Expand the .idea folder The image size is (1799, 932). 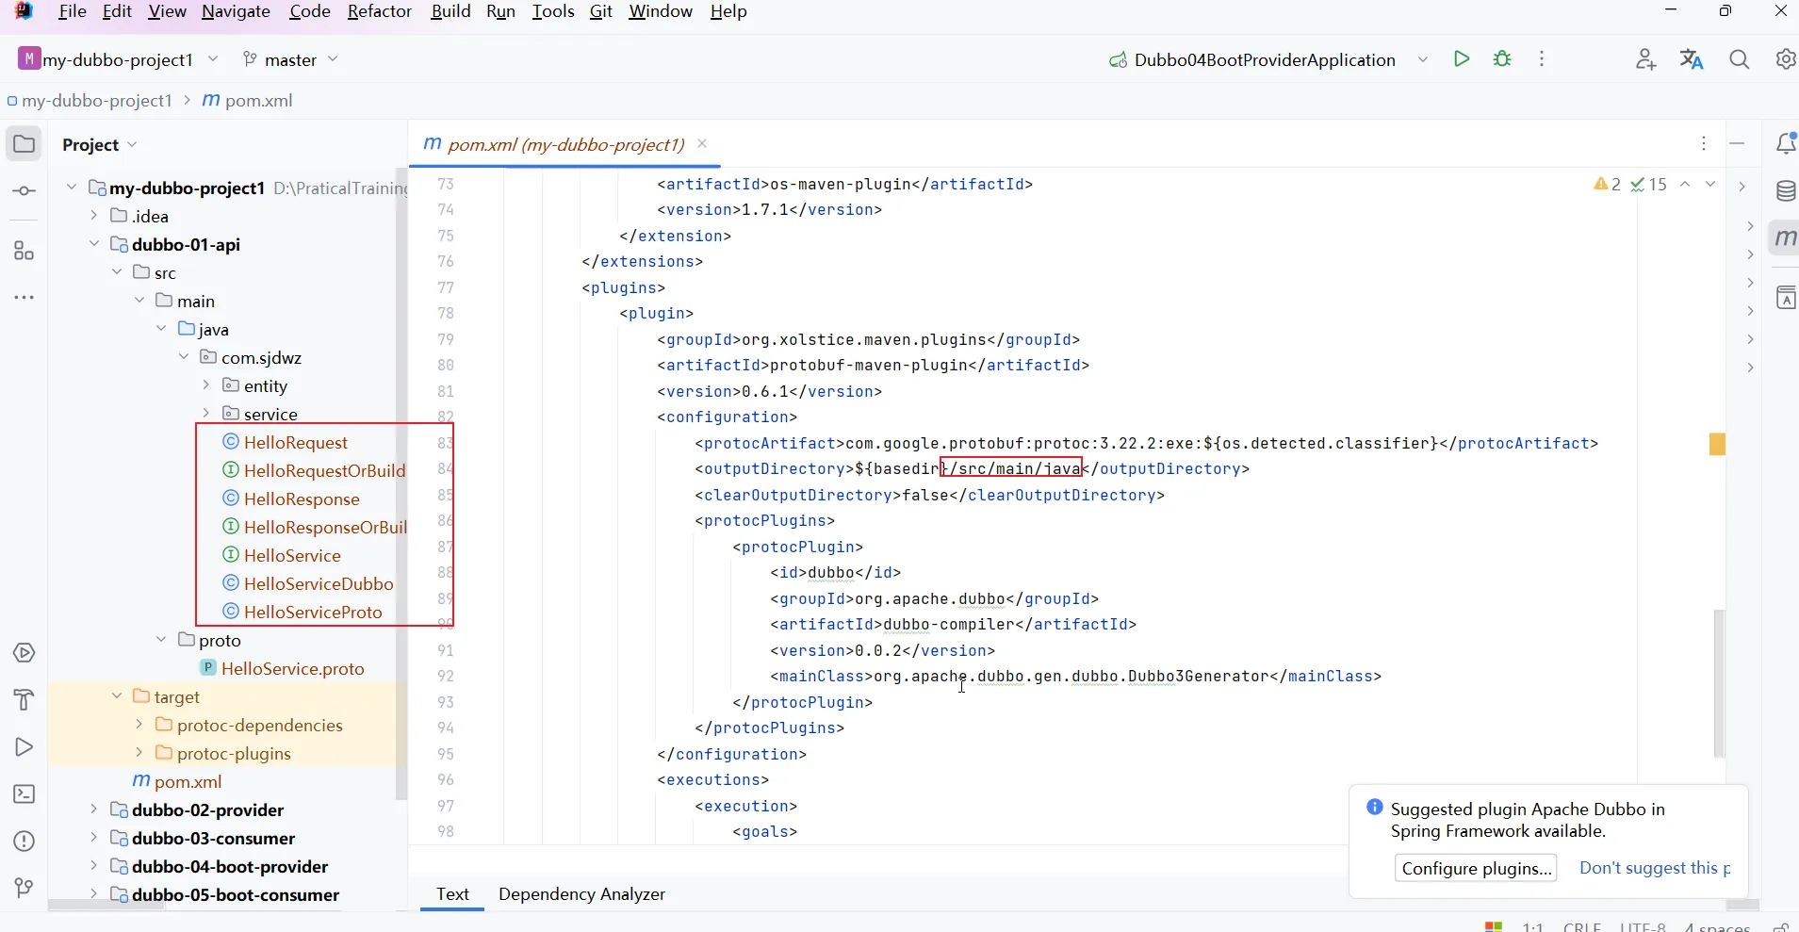tap(93, 216)
